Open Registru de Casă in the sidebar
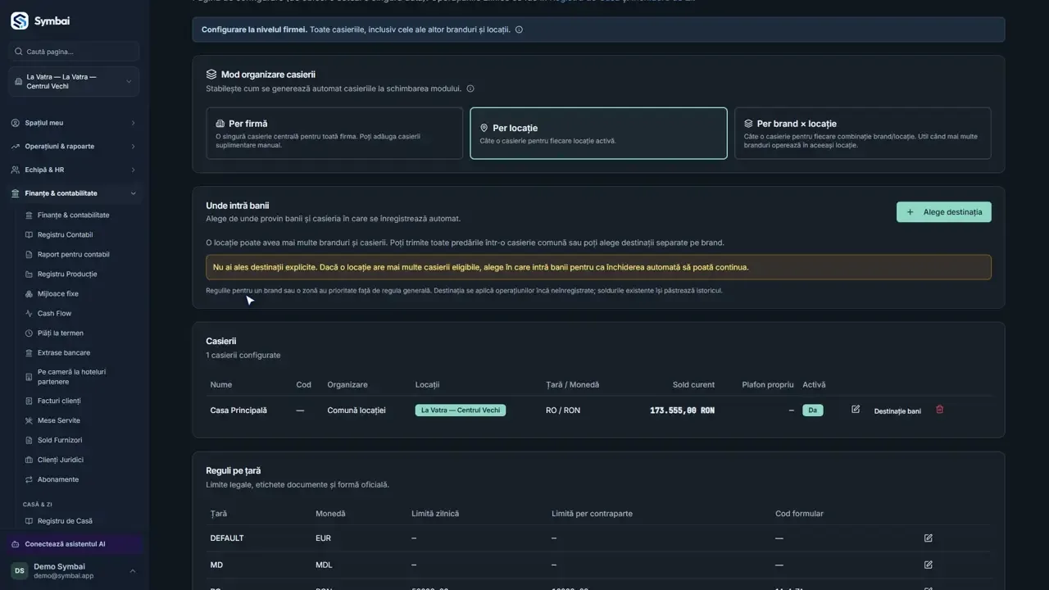This screenshot has height=590, width=1049. pos(65,521)
